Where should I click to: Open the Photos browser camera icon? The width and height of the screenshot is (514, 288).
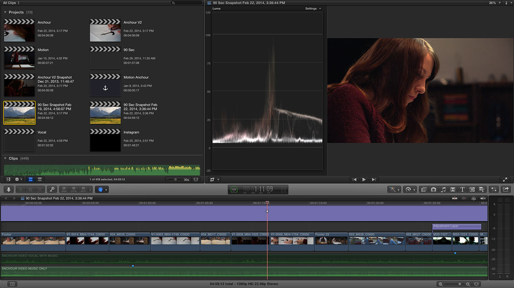pyautogui.click(x=433, y=189)
